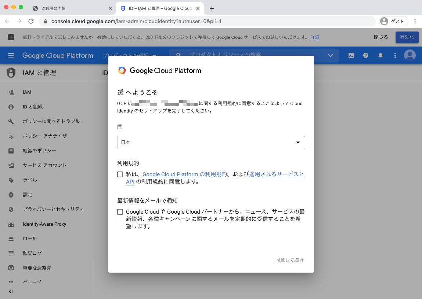The image size is (422, 299).
Task: Open the three-dot settings menu in header
Action: (395, 56)
